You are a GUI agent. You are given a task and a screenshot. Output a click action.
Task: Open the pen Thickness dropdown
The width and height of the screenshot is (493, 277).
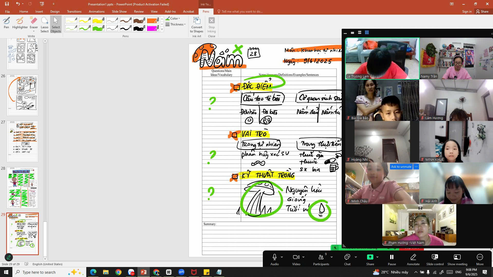pos(175,24)
